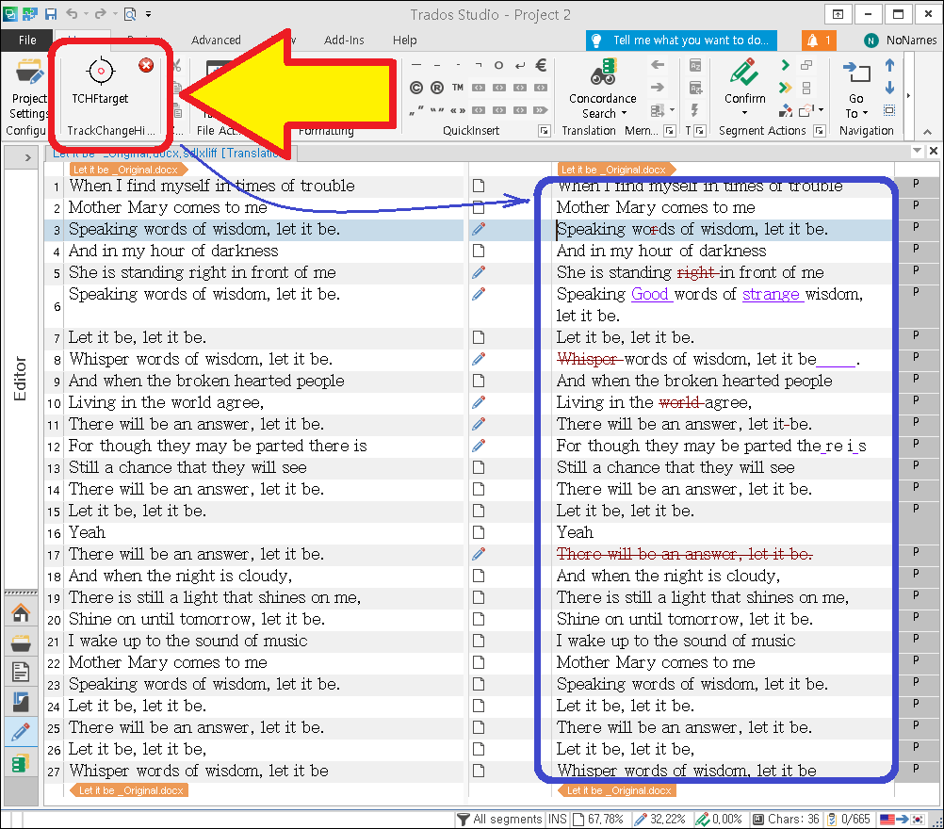
Task: Click the status page icon of segment 1
Action: point(479,186)
